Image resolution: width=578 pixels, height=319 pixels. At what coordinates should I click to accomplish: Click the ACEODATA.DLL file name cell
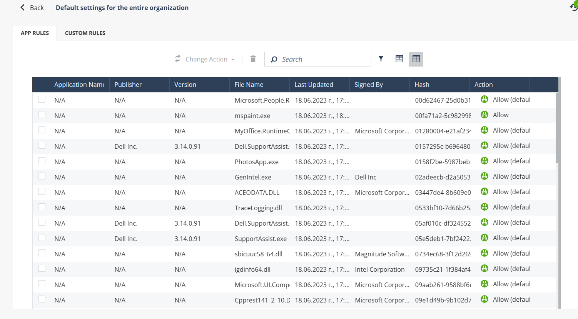pos(257,193)
